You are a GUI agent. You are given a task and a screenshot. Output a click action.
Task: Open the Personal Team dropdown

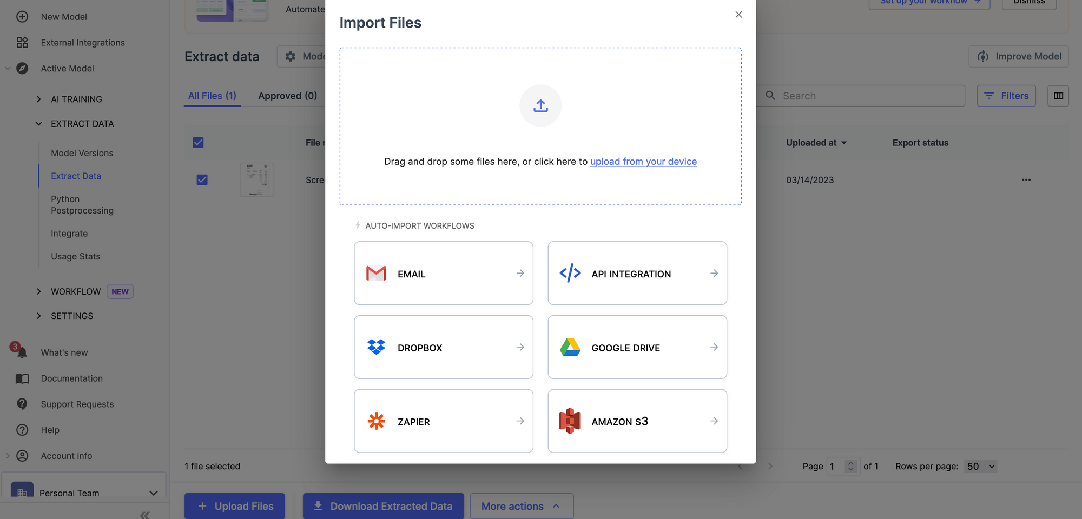pyautogui.click(x=154, y=493)
